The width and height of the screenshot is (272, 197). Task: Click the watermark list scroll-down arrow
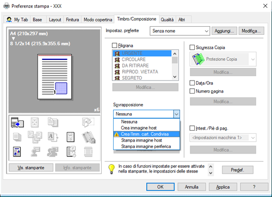175,77
